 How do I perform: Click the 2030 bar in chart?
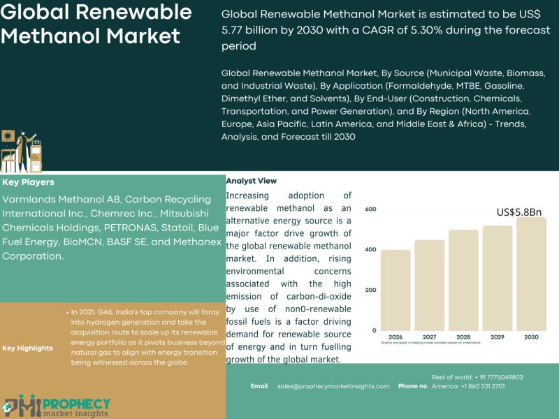tap(531, 274)
